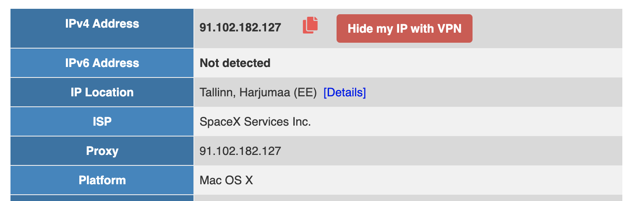
Task: Click the ISP header cell
Action: (102, 121)
